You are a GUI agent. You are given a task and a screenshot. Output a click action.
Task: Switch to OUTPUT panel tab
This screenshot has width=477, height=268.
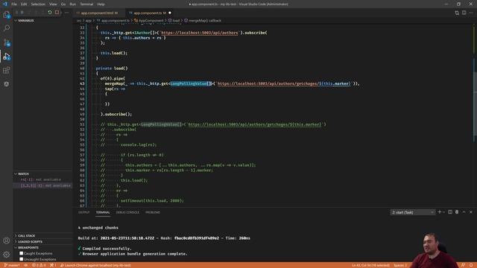(84, 212)
